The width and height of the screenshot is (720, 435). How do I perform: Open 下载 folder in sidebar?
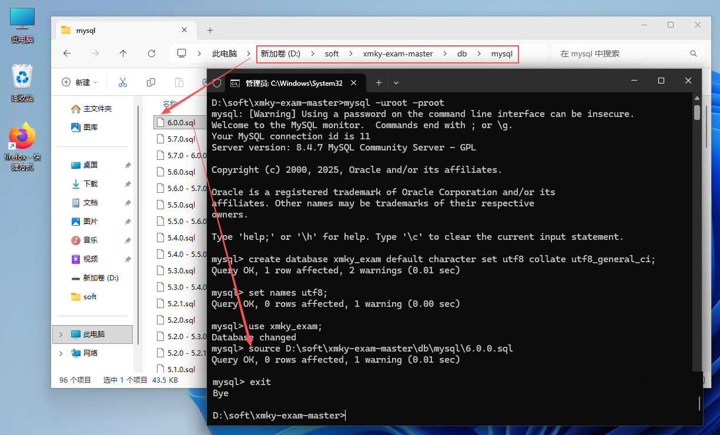click(91, 184)
